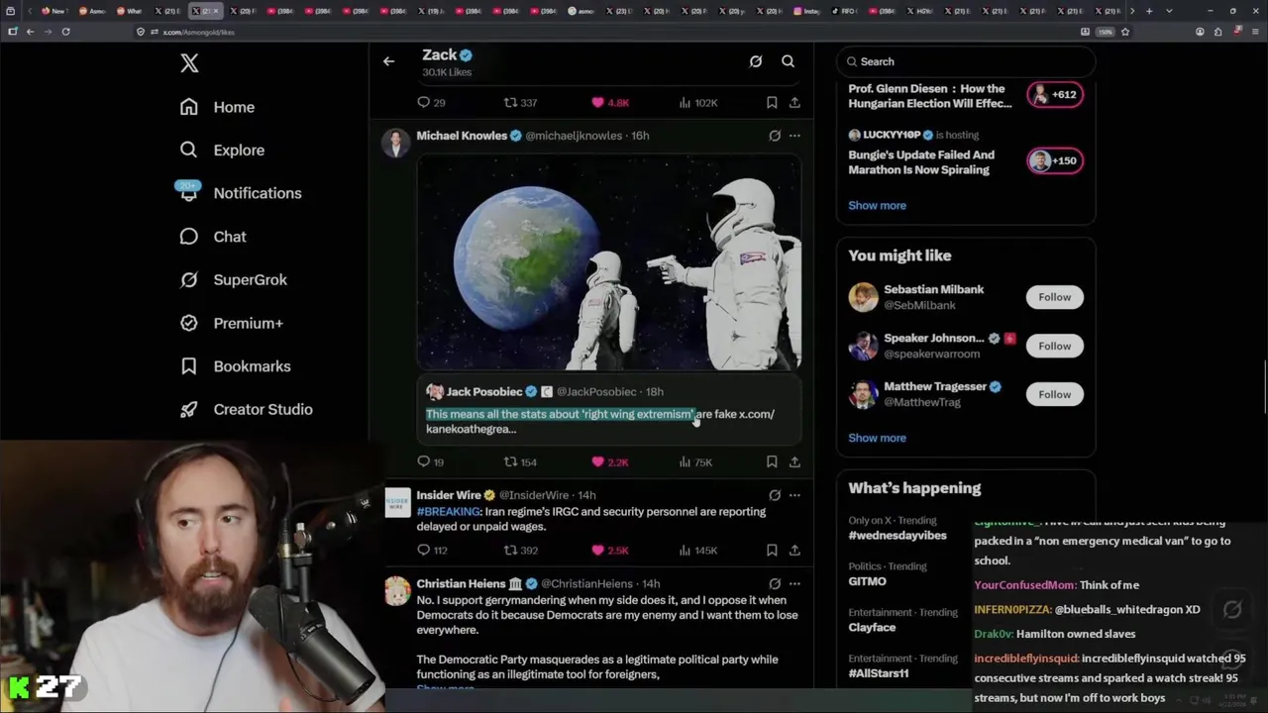Screen dimensions: 1268x713
Task: Share the Michael Knowles post
Action: click(794, 461)
